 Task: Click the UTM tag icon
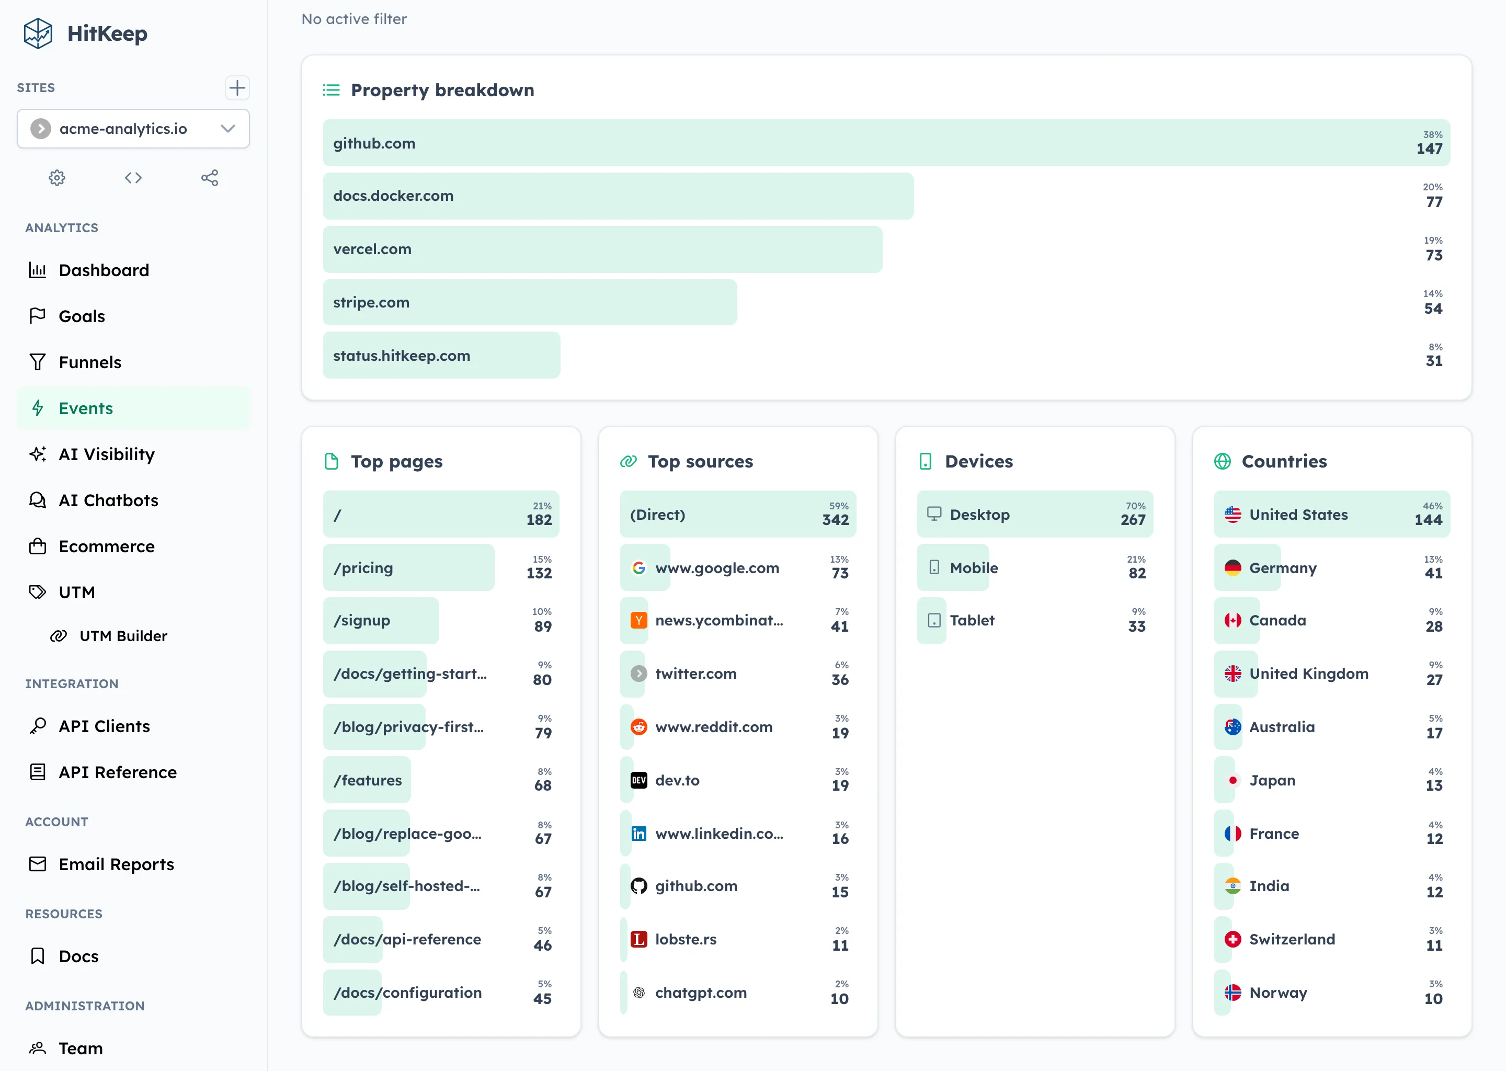point(37,592)
